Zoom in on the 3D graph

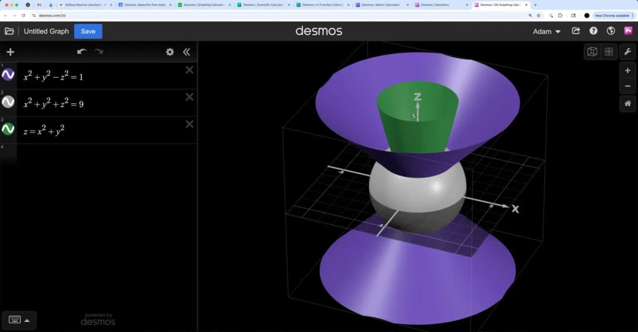627,71
